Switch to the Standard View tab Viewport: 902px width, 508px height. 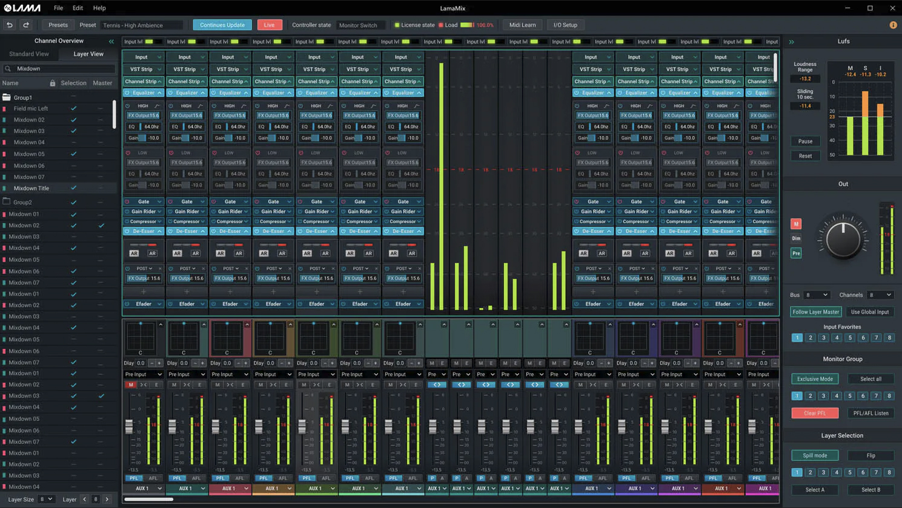29,54
